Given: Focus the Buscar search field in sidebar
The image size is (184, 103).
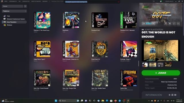Looking at the screenshot, I should [12, 6].
